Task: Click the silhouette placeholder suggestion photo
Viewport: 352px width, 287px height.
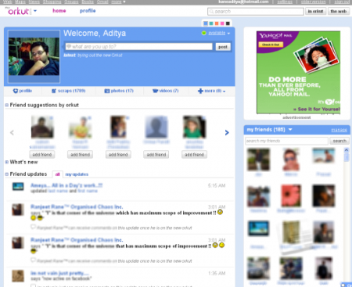Action: 156,127
